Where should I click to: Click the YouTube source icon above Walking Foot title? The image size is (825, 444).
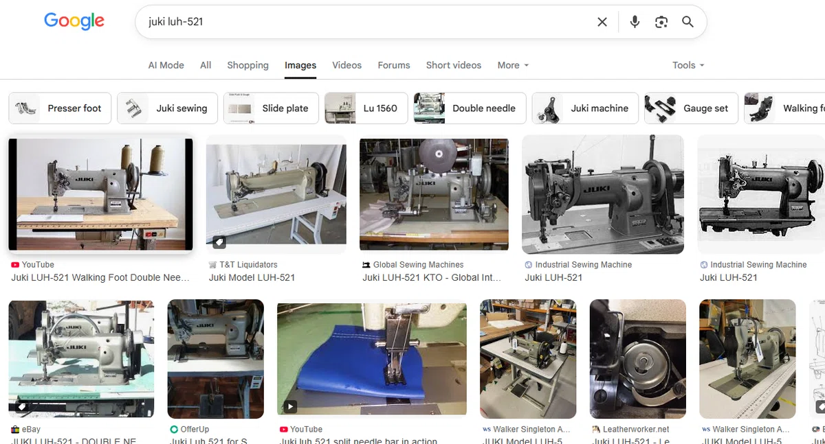click(x=15, y=265)
